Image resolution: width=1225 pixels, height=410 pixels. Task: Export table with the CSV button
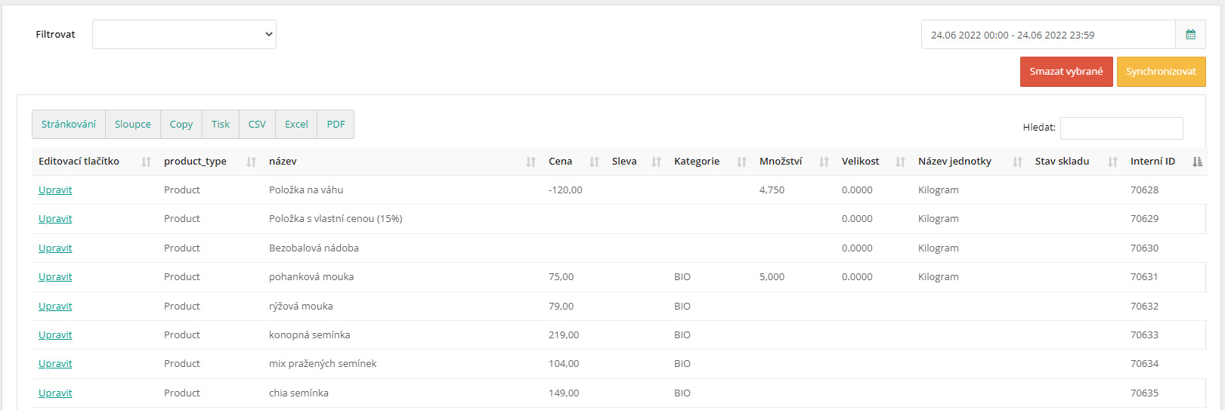coord(257,125)
